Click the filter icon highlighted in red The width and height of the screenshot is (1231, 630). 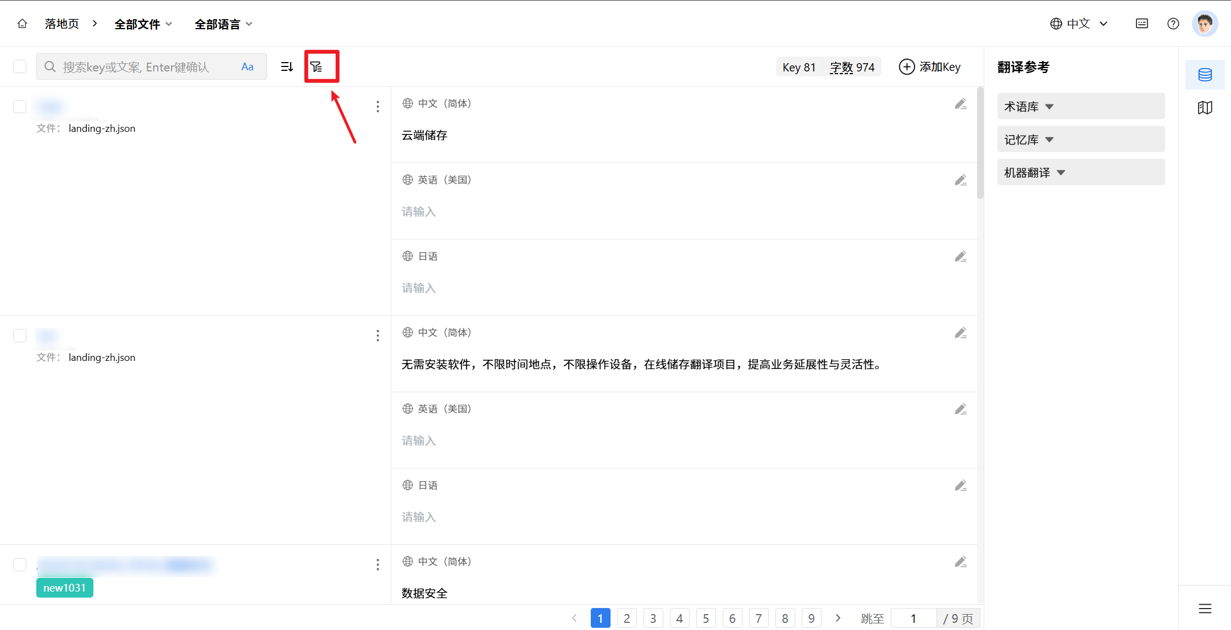point(317,67)
